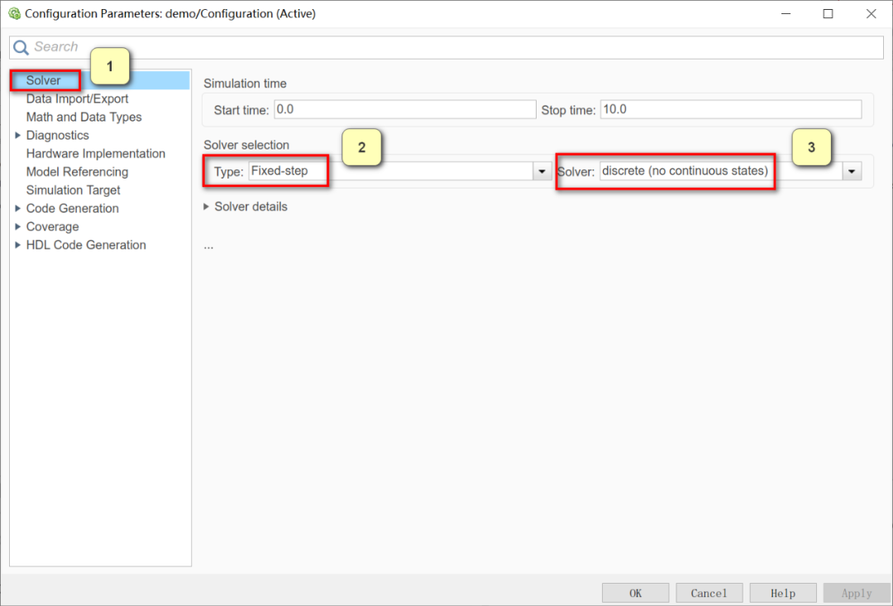
Task: Open the Solver type dropdown arrow
Action: click(542, 171)
